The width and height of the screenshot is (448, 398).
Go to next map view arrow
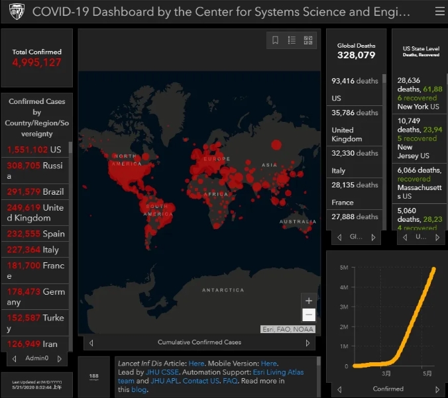pyautogui.click(x=308, y=343)
